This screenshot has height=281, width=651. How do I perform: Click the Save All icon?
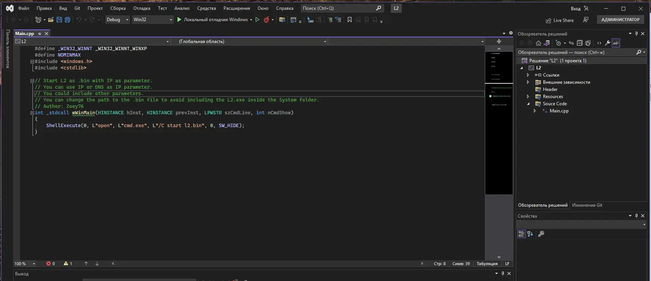[x=68, y=20]
